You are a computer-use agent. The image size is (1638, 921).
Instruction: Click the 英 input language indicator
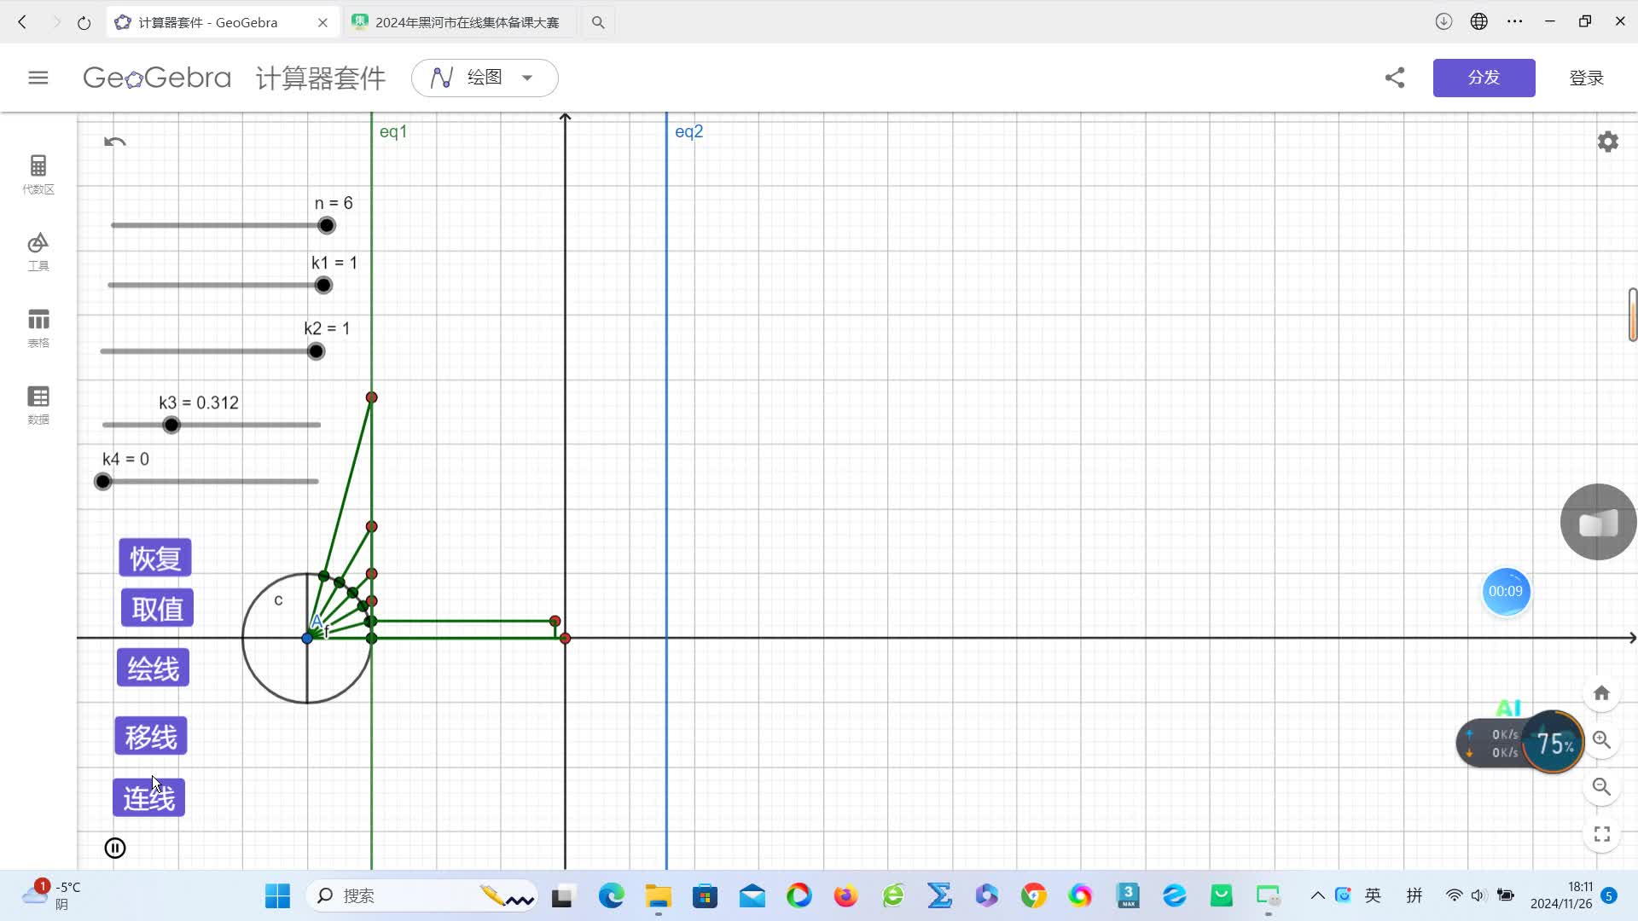pyautogui.click(x=1373, y=895)
